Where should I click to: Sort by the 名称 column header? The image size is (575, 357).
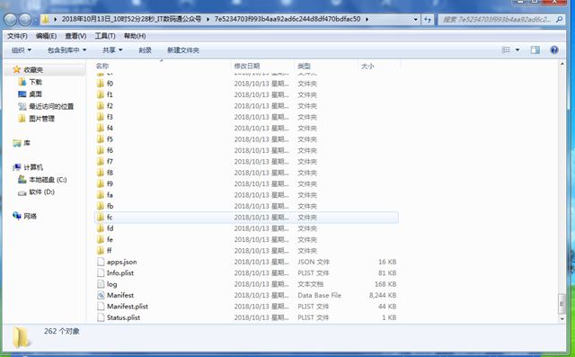click(102, 66)
